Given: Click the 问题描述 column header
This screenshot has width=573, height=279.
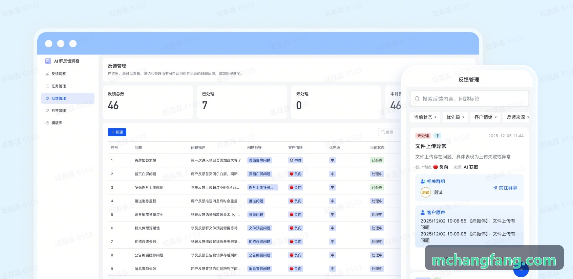Looking at the screenshot, I should pos(198,147).
